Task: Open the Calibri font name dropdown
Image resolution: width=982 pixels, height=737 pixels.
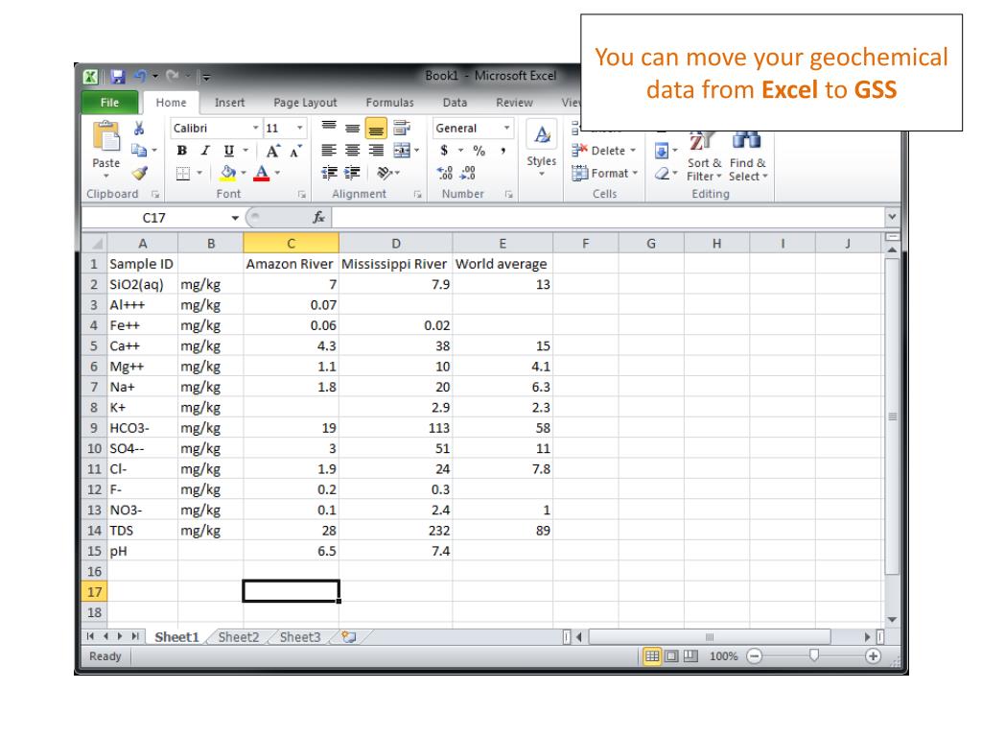Action: point(255,129)
